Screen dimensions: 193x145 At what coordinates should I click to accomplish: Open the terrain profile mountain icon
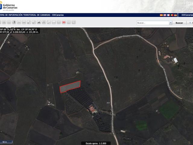39,22
